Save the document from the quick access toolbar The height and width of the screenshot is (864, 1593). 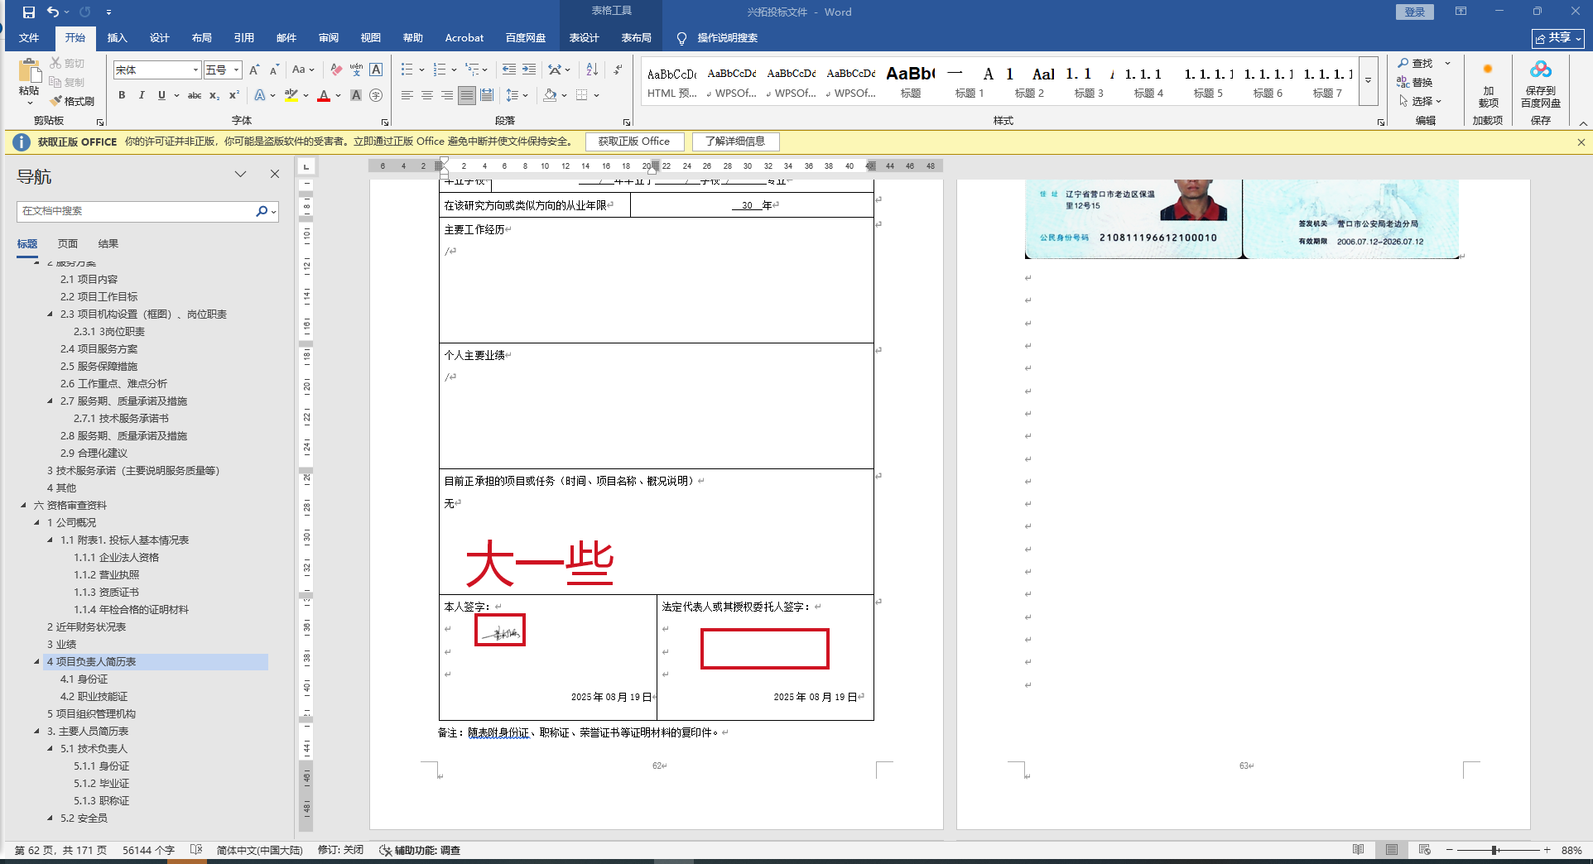coord(28,12)
